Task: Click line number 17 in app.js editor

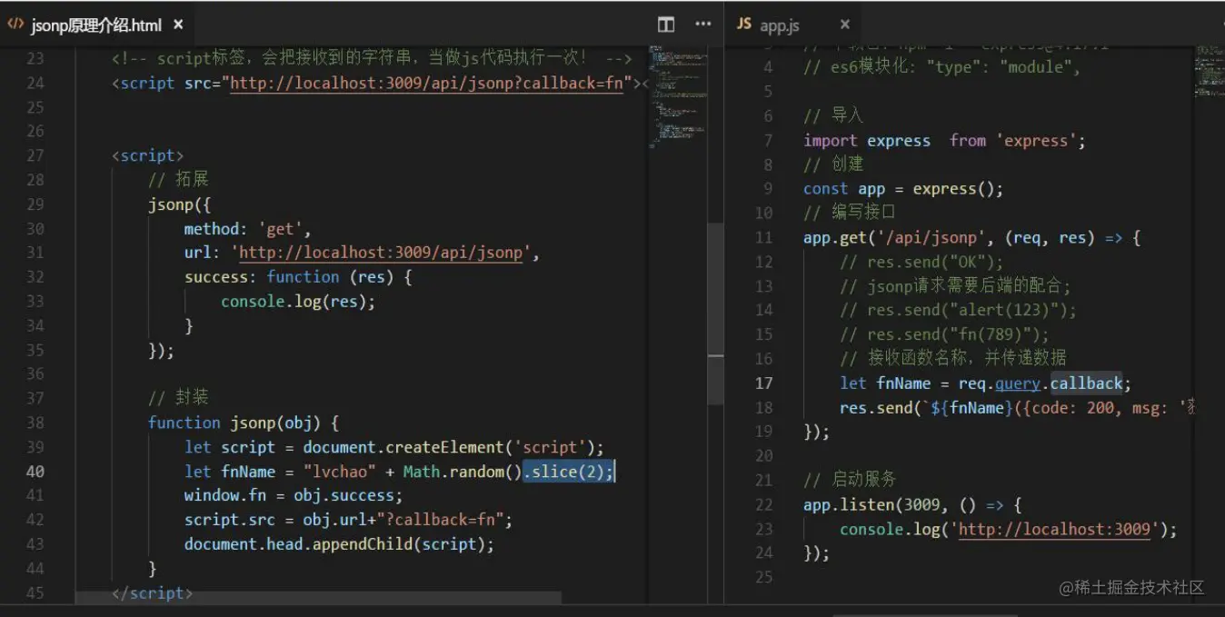Action: click(763, 383)
